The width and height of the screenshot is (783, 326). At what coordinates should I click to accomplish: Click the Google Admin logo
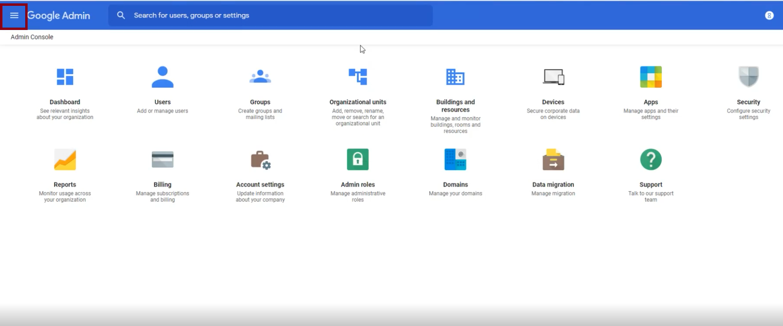click(x=59, y=15)
